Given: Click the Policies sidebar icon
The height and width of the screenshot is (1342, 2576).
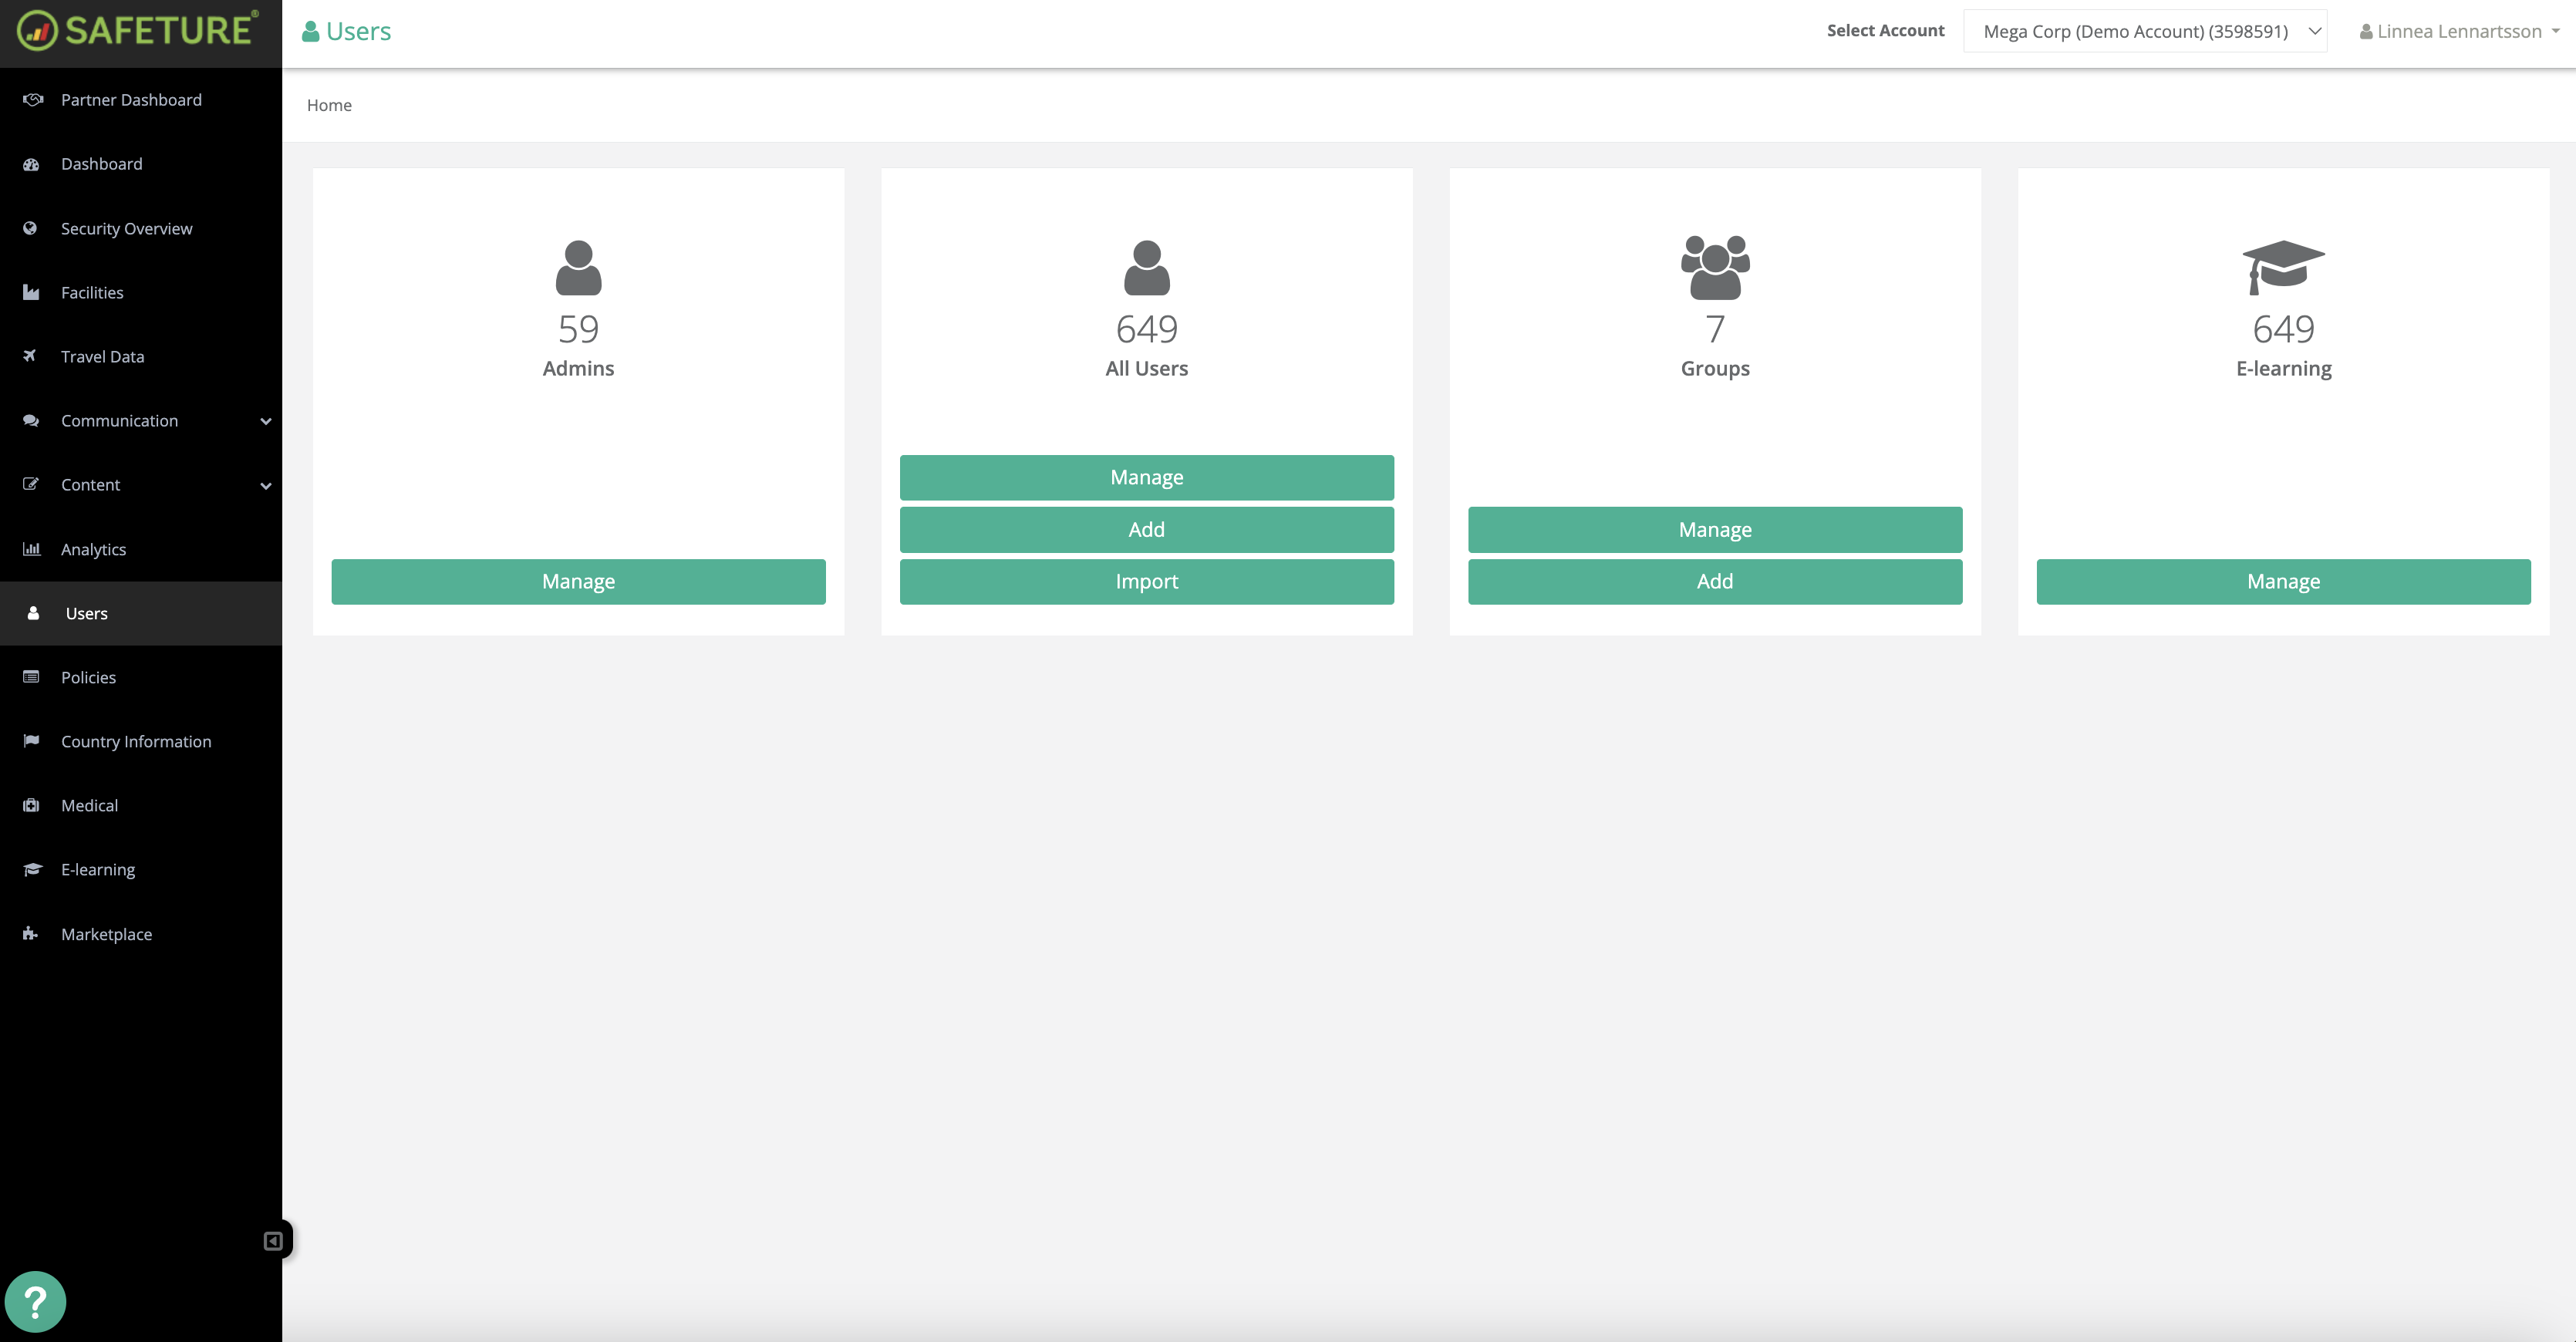Looking at the screenshot, I should (31, 677).
